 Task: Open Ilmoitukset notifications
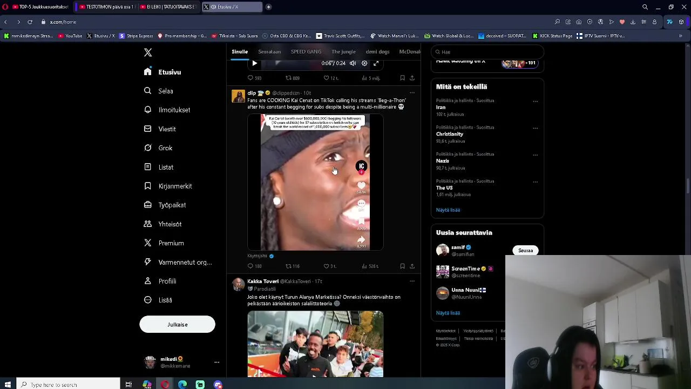tap(167, 110)
